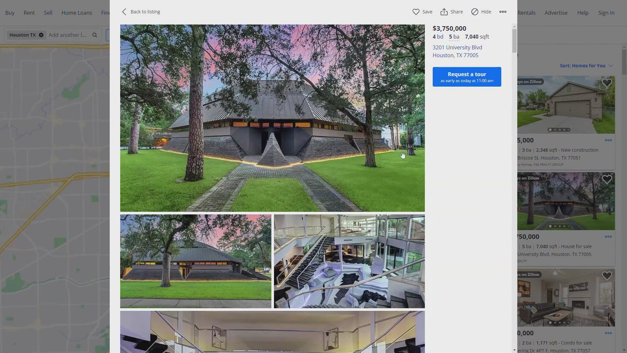Viewport: 627px width, 353px height.
Task: Click the down arrow at the scrollbar bottom
Action: tap(514, 349)
